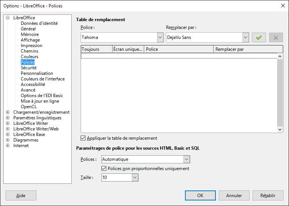The height and width of the screenshot is (206, 289).
Task: Open the Avancé options page
Action: point(28,90)
